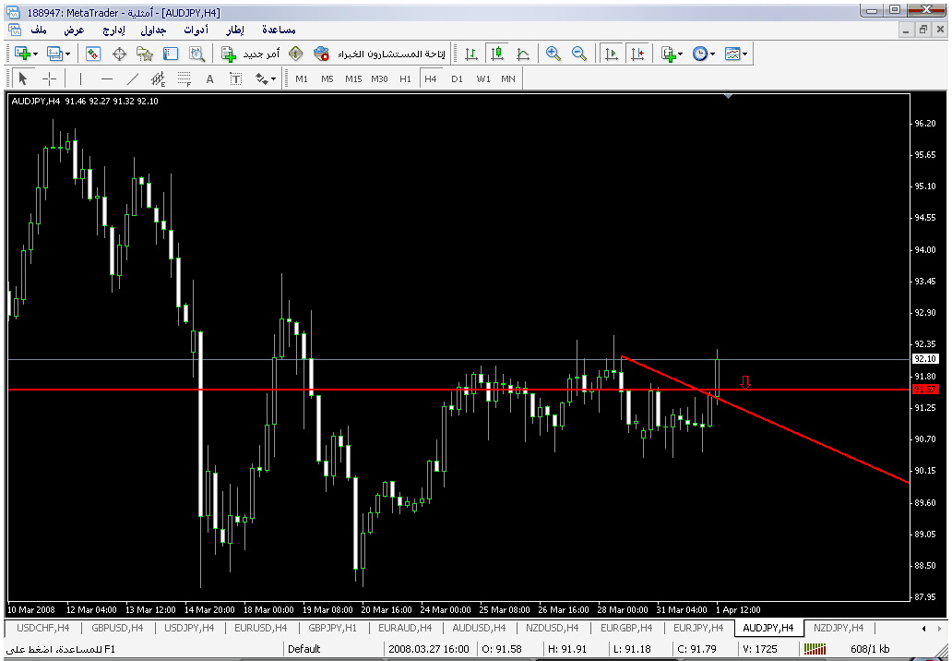952x661 pixels.
Task: Click the Zoom Out magnifier icon
Action: tap(579, 54)
